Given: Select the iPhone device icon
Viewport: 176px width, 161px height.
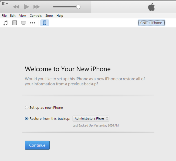Looking at the screenshot, I should click(45, 23).
